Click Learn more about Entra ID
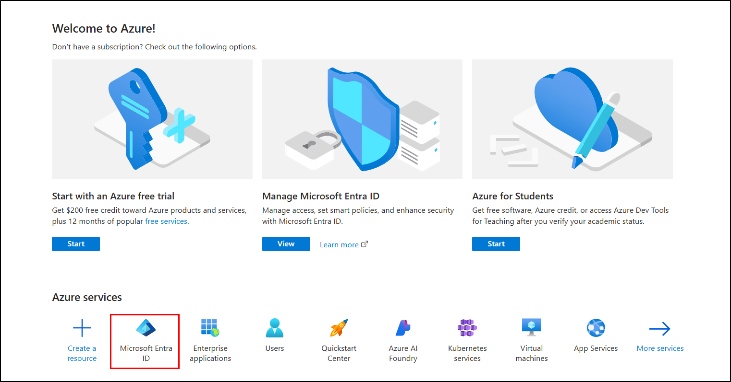The image size is (731, 382). (339, 244)
